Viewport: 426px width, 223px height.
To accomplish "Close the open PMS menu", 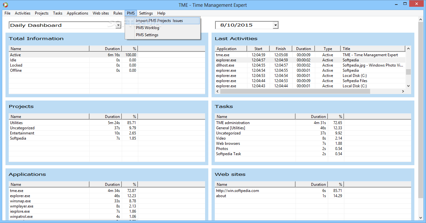I will (131, 13).
